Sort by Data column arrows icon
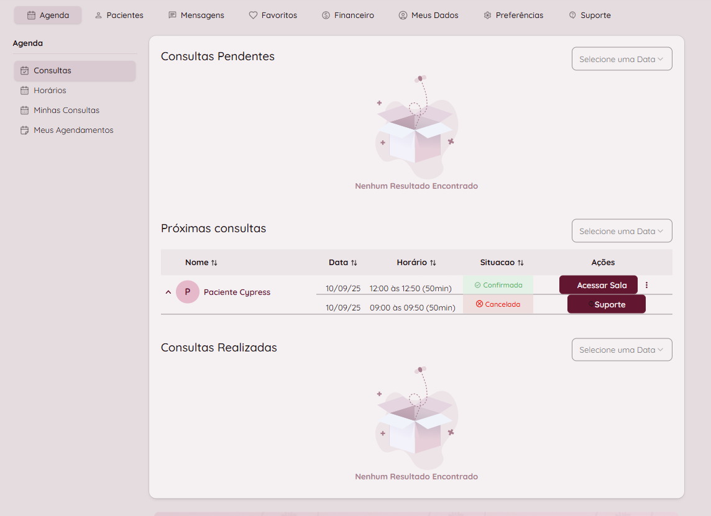Image resolution: width=711 pixels, height=516 pixels. click(354, 263)
